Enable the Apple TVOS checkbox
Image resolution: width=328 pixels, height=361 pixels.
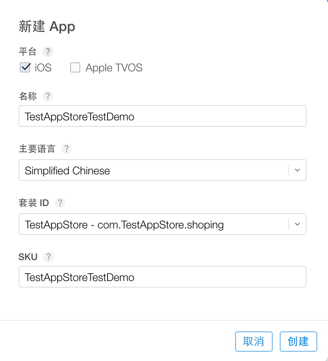point(75,68)
